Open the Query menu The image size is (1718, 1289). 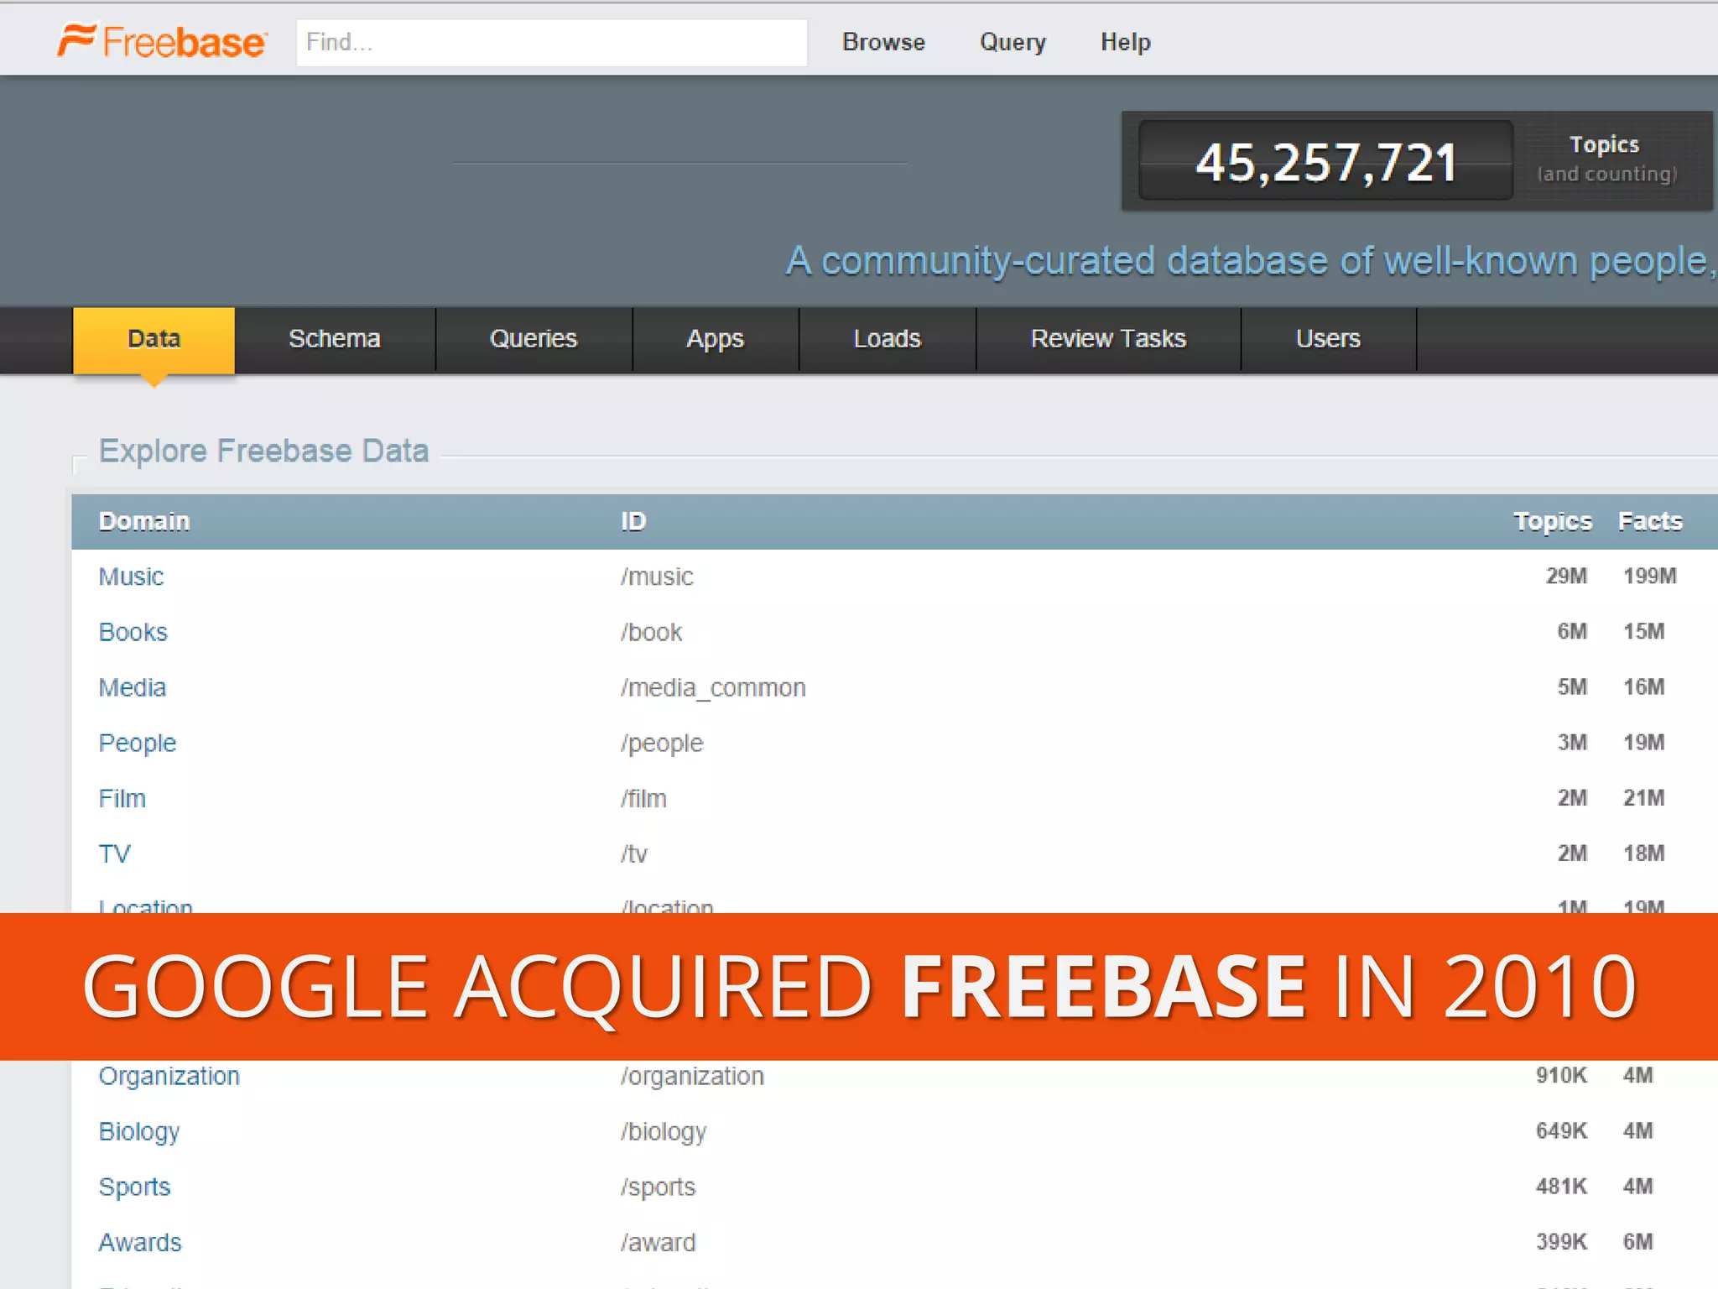tap(1013, 42)
